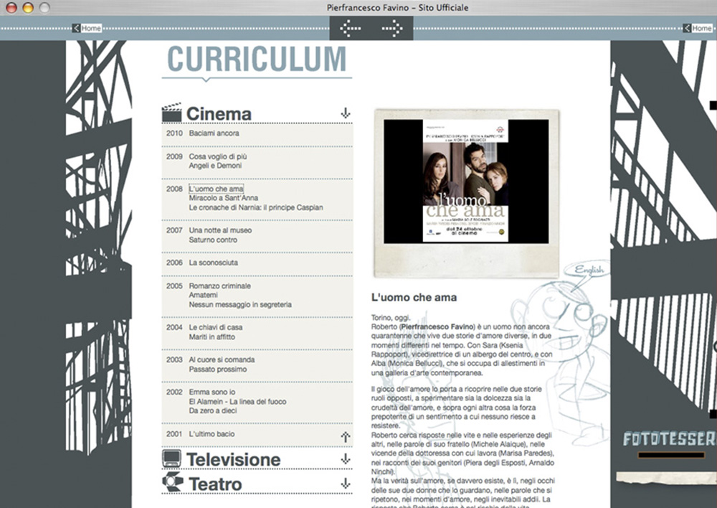Click the Televisione TV icon
This screenshot has width=717, height=508.
[172, 458]
